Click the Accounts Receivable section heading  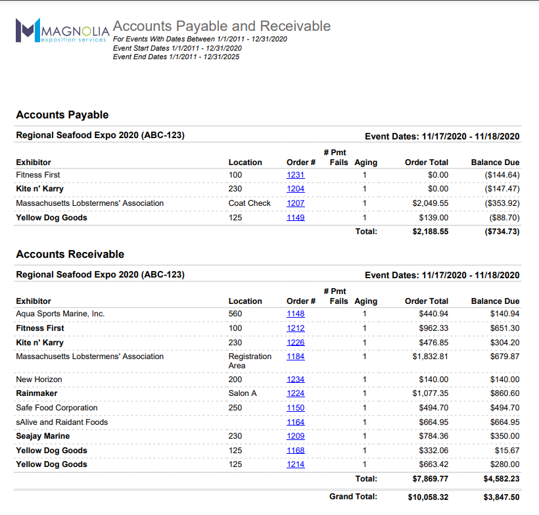70,255
